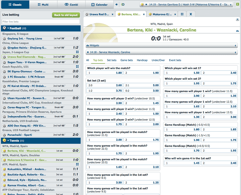The width and height of the screenshot is (241, 195).
Task: Select Urawa Red Diamonds match row
Action: tap(41, 57)
